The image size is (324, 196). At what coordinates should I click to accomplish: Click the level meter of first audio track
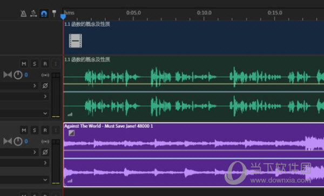click(x=56, y=95)
